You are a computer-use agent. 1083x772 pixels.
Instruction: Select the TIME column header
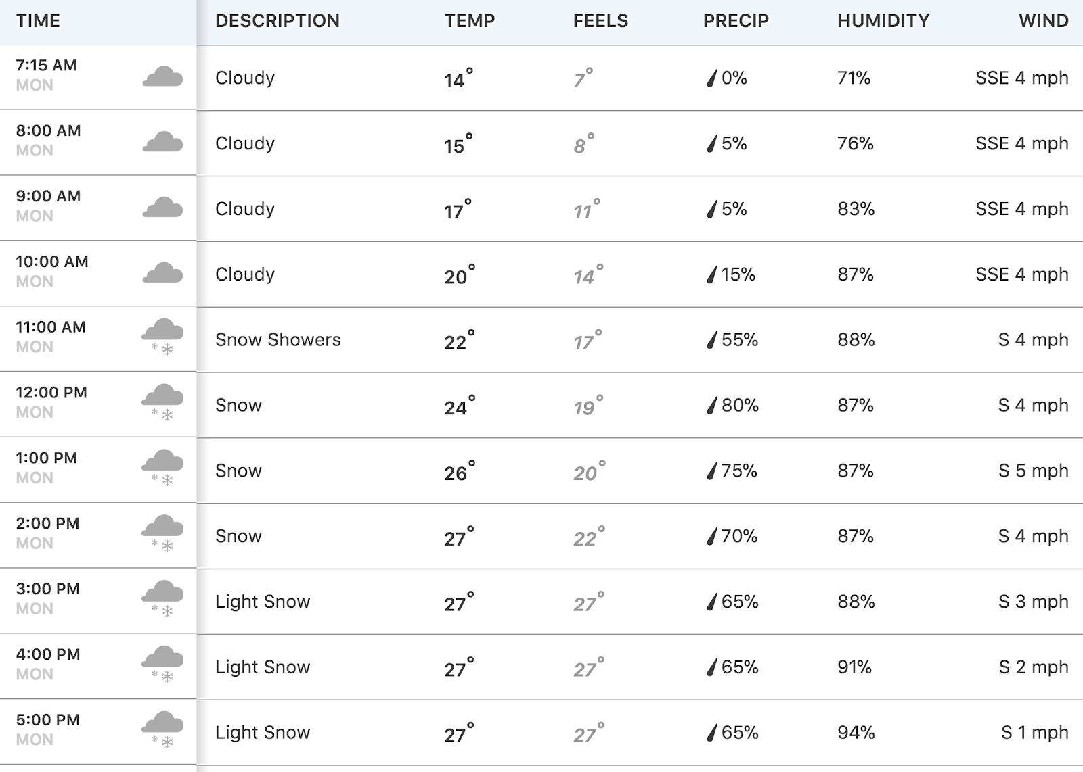(x=38, y=21)
